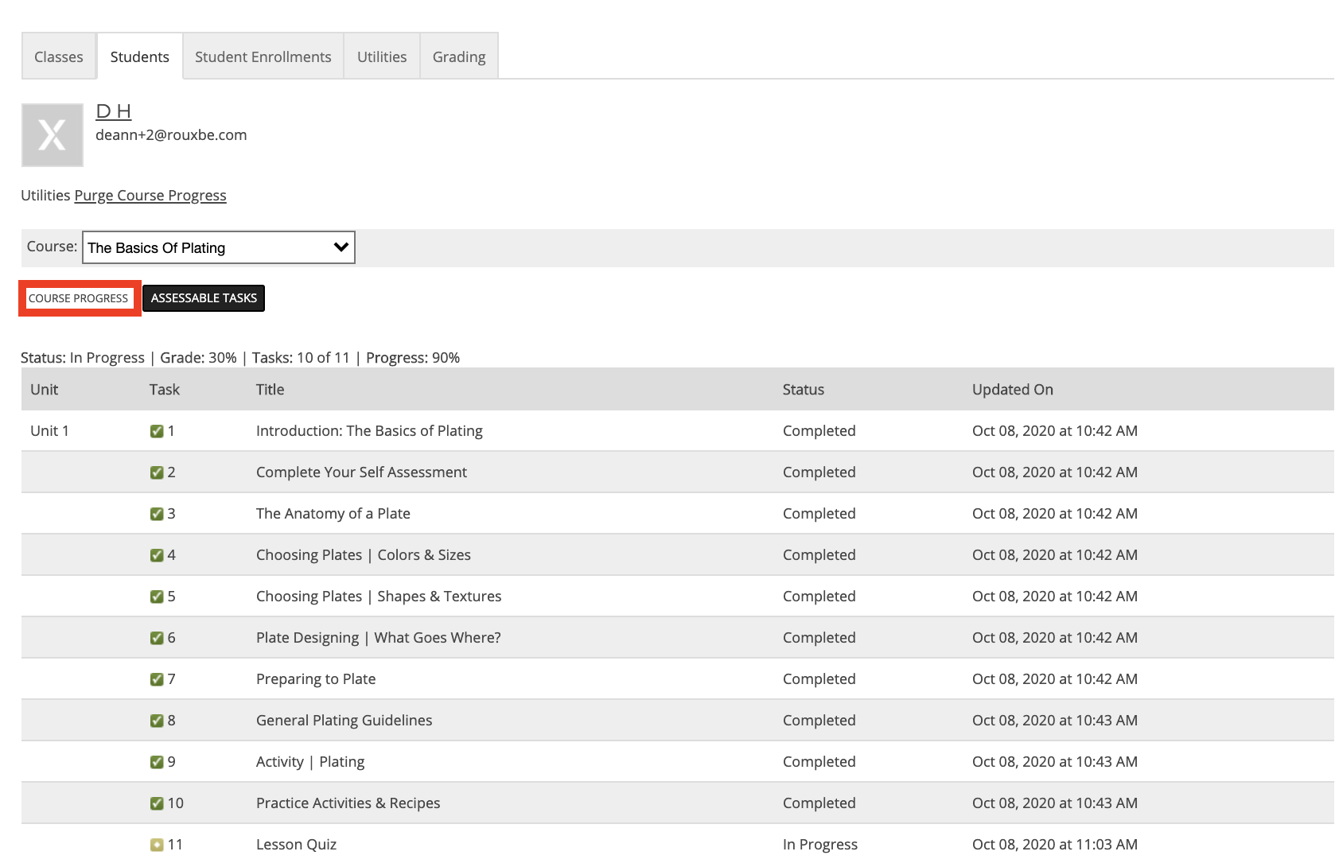Image resolution: width=1339 pixels, height=863 pixels.
Task: Open the Grading tab
Action: click(459, 56)
